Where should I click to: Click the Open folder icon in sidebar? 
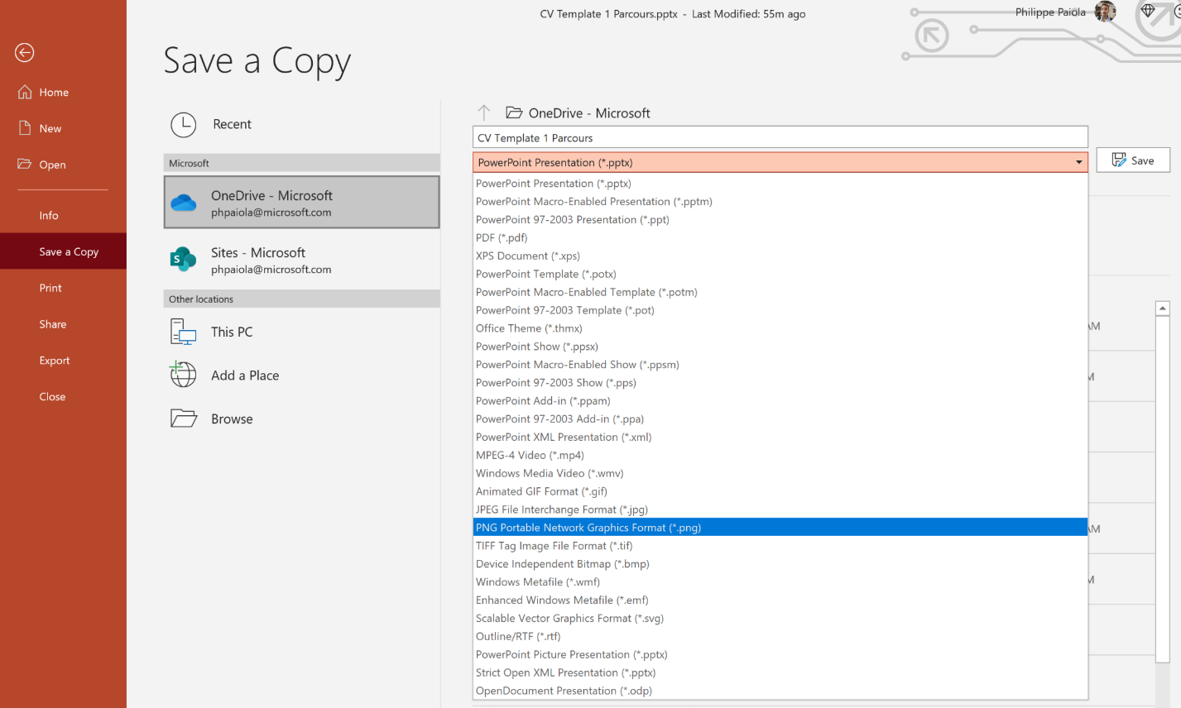click(25, 164)
